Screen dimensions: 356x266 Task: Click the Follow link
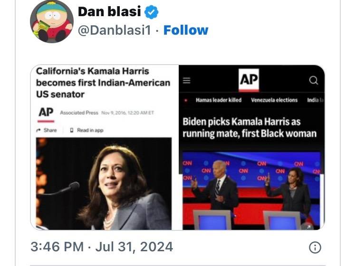coord(186,30)
